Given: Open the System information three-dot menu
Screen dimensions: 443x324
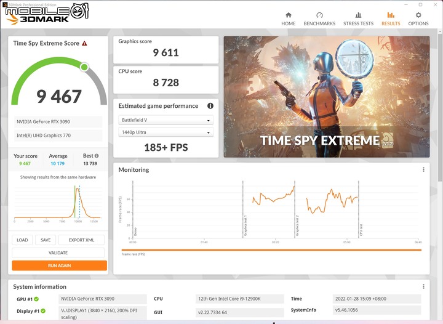Looking at the screenshot, I should pos(423,286).
